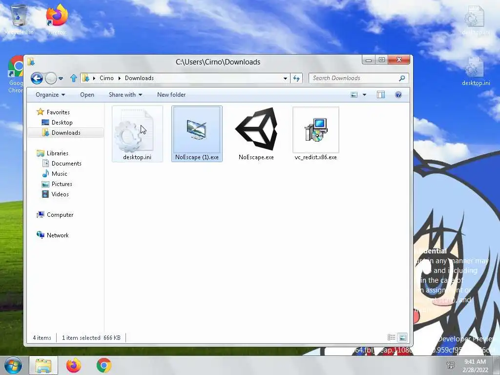Image resolution: width=500 pixels, height=375 pixels.
Task: Minimize the Downloads Explorer window
Action: pyautogui.click(x=369, y=60)
